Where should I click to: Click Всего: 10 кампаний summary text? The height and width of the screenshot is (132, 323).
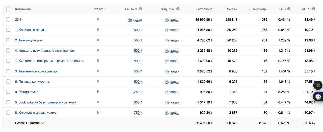click(30, 123)
